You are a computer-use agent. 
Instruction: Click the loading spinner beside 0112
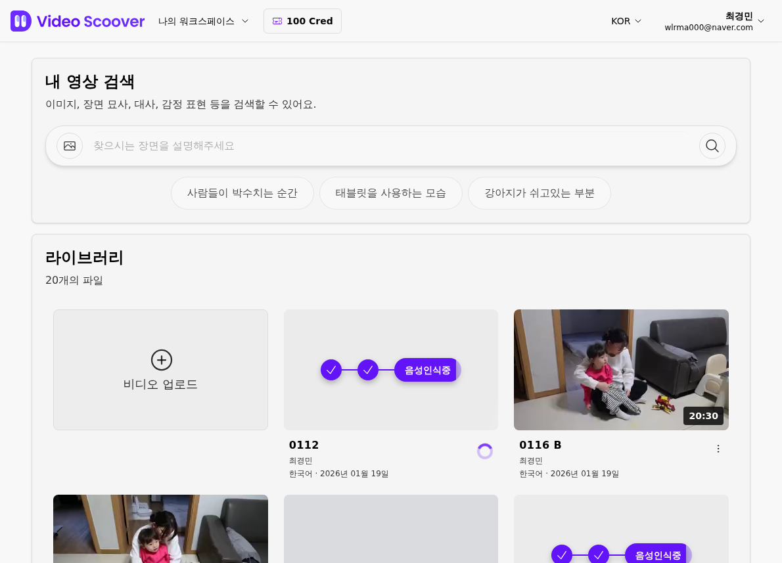pyautogui.click(x=485, y=451)
